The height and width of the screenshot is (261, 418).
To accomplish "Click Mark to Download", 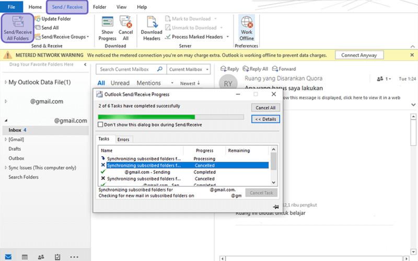I will coord(188,19).
